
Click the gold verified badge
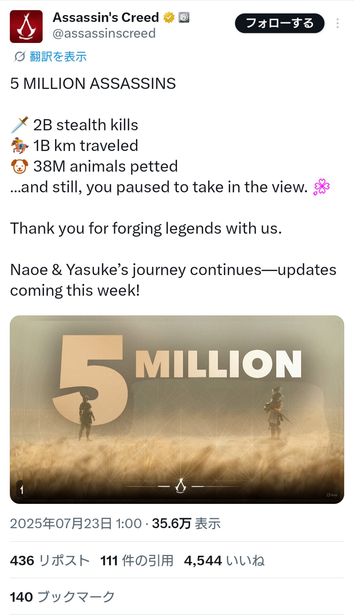pos(169,17)
